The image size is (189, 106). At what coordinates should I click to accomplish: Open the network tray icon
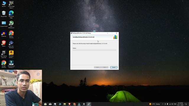[x=170, y=104]
